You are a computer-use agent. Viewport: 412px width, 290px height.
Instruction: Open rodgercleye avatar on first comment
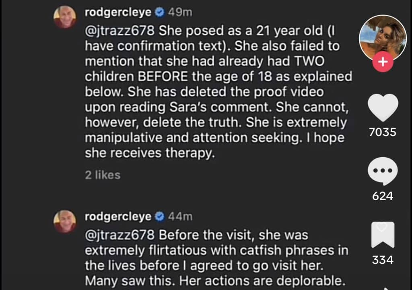pyautogui.click(x=65, y=17)
